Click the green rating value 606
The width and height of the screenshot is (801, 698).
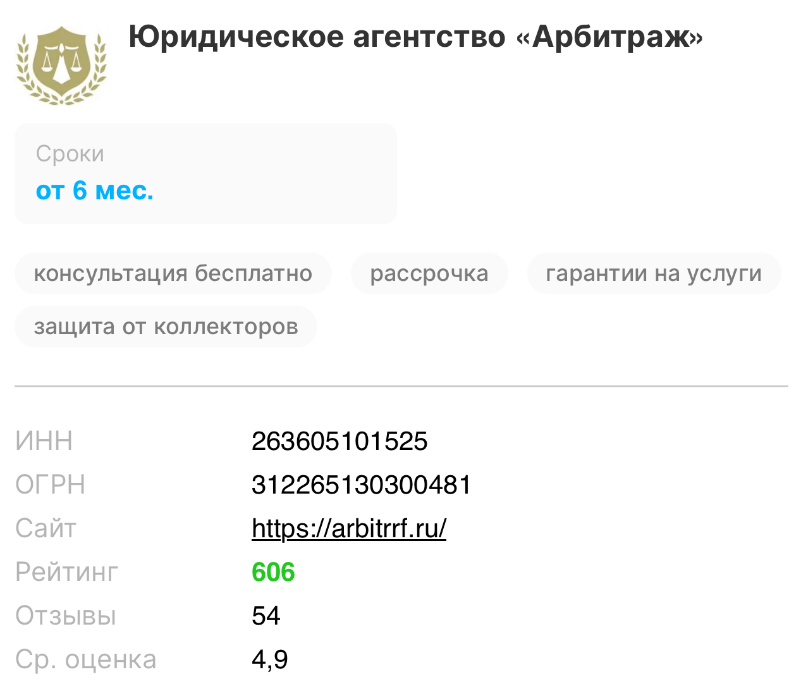coord(273,572)
